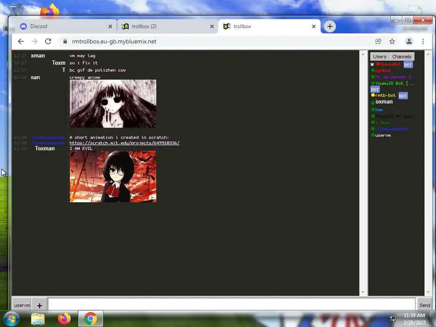436x327 pixels.
Task: Click chat scrollbar up arrow
Action: [363, 54]
